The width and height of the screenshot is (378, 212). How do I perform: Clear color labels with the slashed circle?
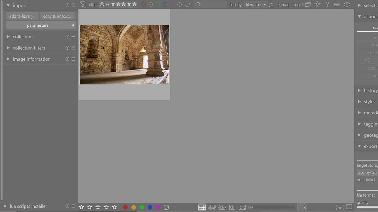pyautogui.click(x=167, y=207)
